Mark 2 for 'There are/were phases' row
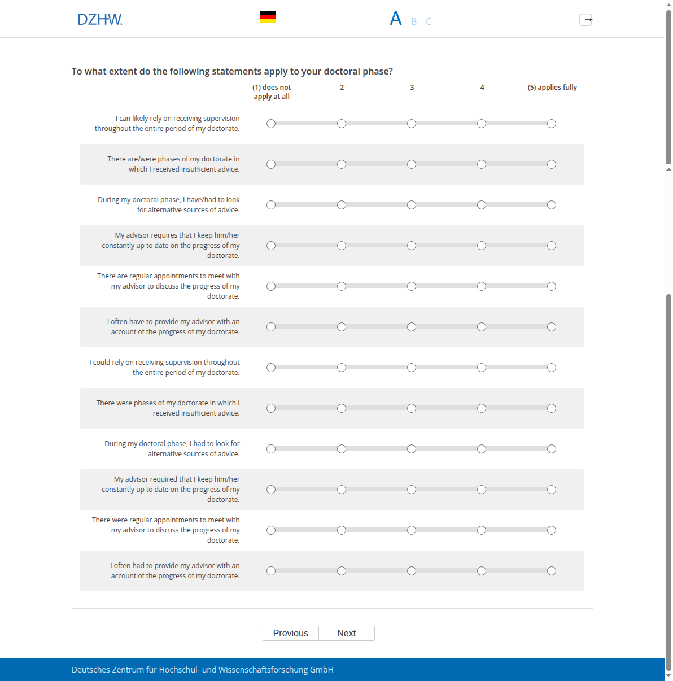The height and width of the screenshot is (681, 673). pos(342,164)
